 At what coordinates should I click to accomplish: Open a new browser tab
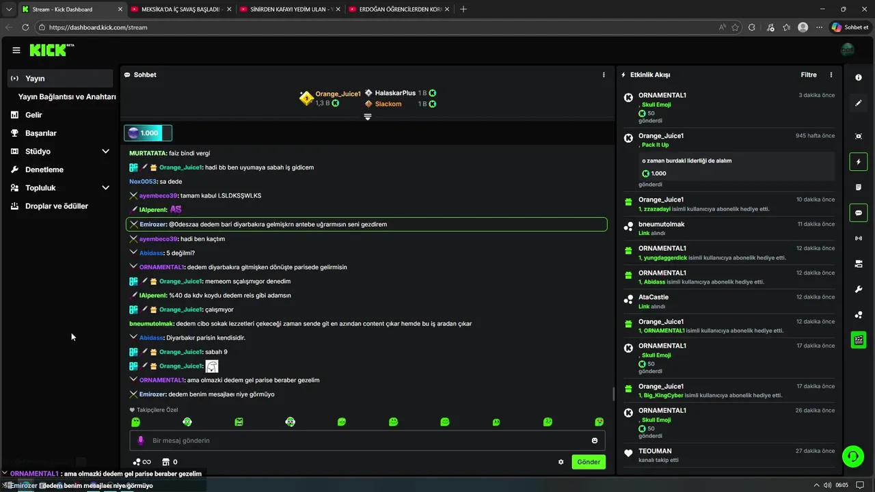pyautogui.click(x=463, y=10)
